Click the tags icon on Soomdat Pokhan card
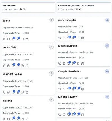112x121 pixels. click(x=13, y=92)
